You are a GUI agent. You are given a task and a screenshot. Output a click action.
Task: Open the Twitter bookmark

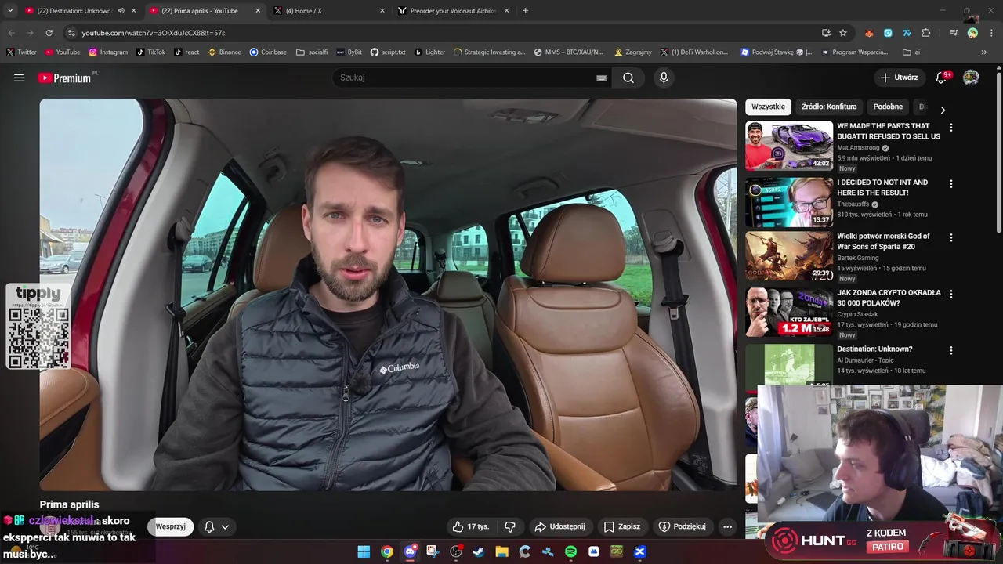pyautogui.click(x=21, y=52)
